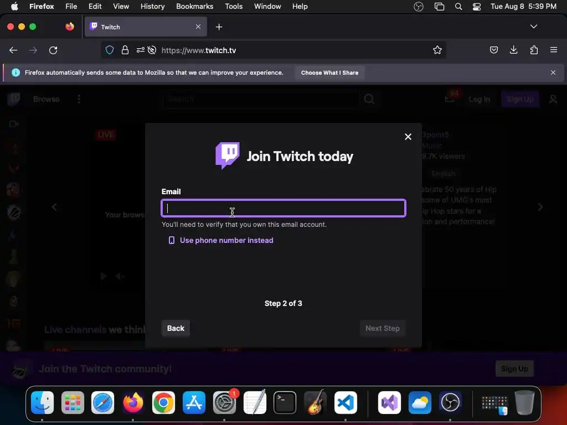
Task: Open Launchpad from the Dock
Action: (73, 402)
